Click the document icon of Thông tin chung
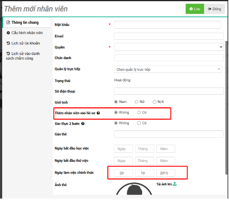The width and height of the screenshot is (229, 200). (x=8, y=23)
